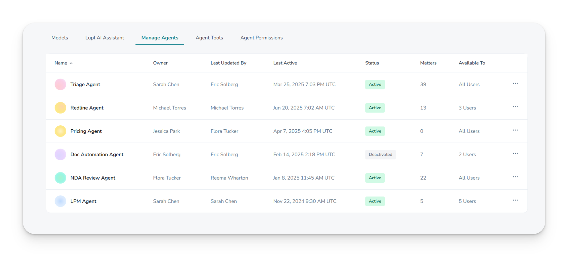
Task: Click the purple Doc Automation Agent avatar
Action: click(x=60, y=155)
